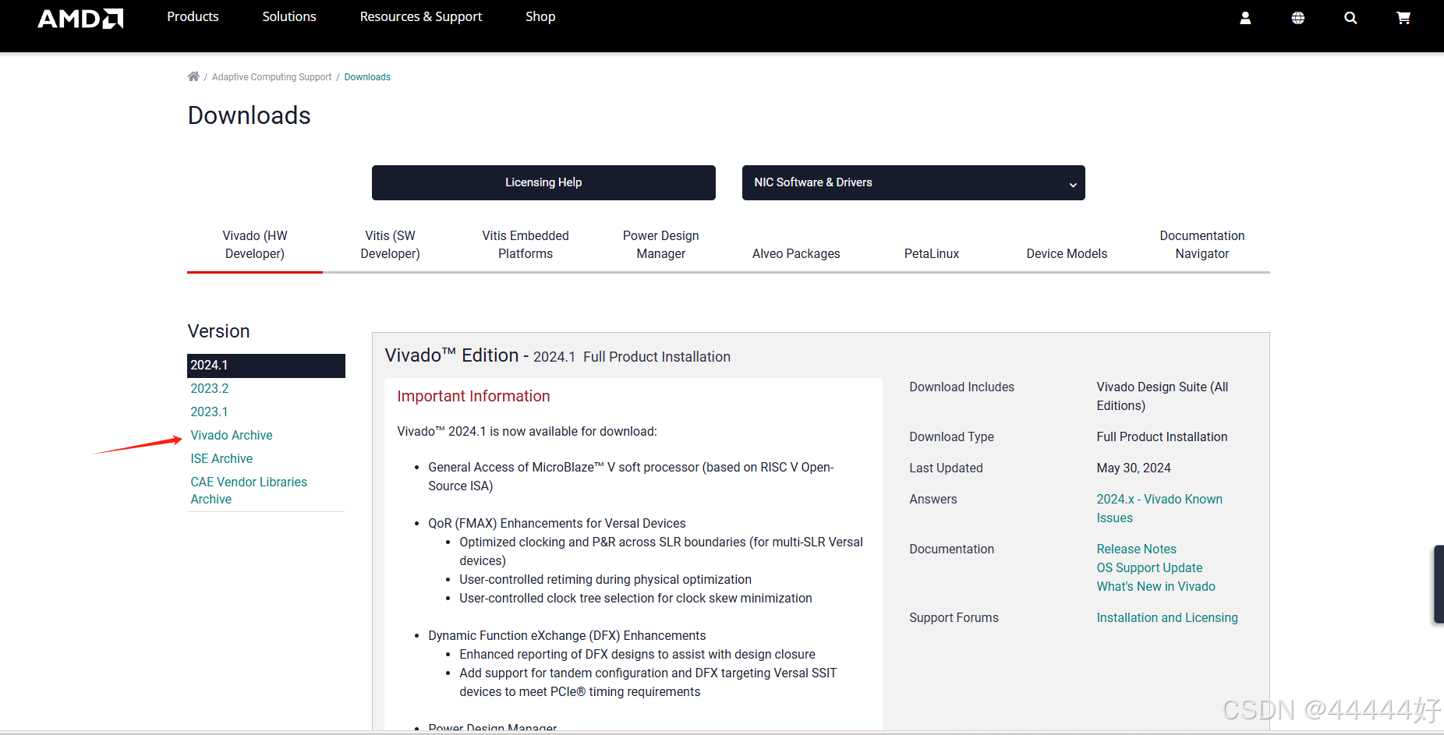Screen dimensions: 1444x735
Task: Click the May 30, 2024 date
Action: click(1134, 468)
